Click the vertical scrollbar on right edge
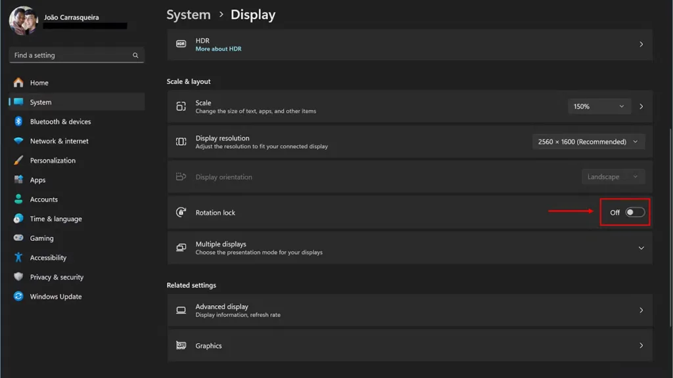Viewport: 673px width, 378px height. pos(670,227)
